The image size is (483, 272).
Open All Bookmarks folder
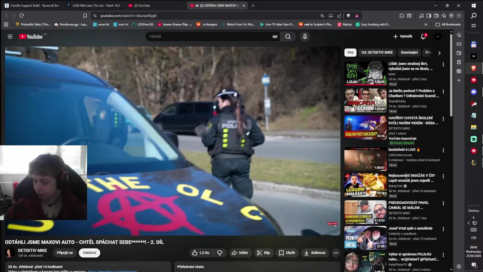[x=448, y=24]
